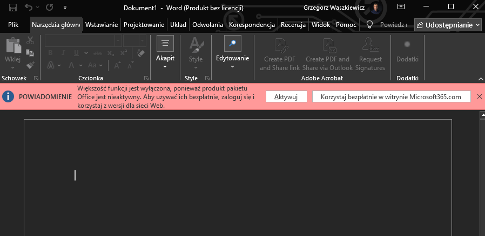Viewport: 485px width, 236px height.
Task: Switch to Wstawianie tab
Action: pyautogui.click(x=102, y=25)
